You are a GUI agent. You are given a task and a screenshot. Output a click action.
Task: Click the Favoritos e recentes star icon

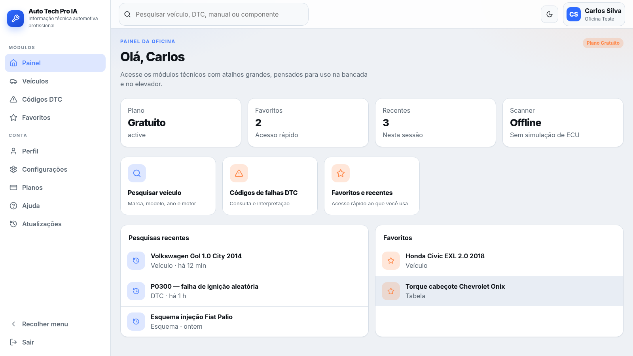coord(341,173)
